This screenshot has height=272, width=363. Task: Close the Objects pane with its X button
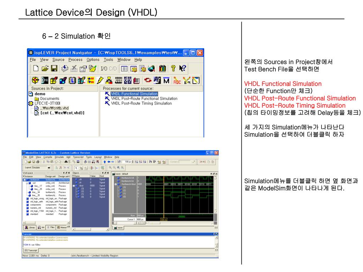[x=108, y=173]
